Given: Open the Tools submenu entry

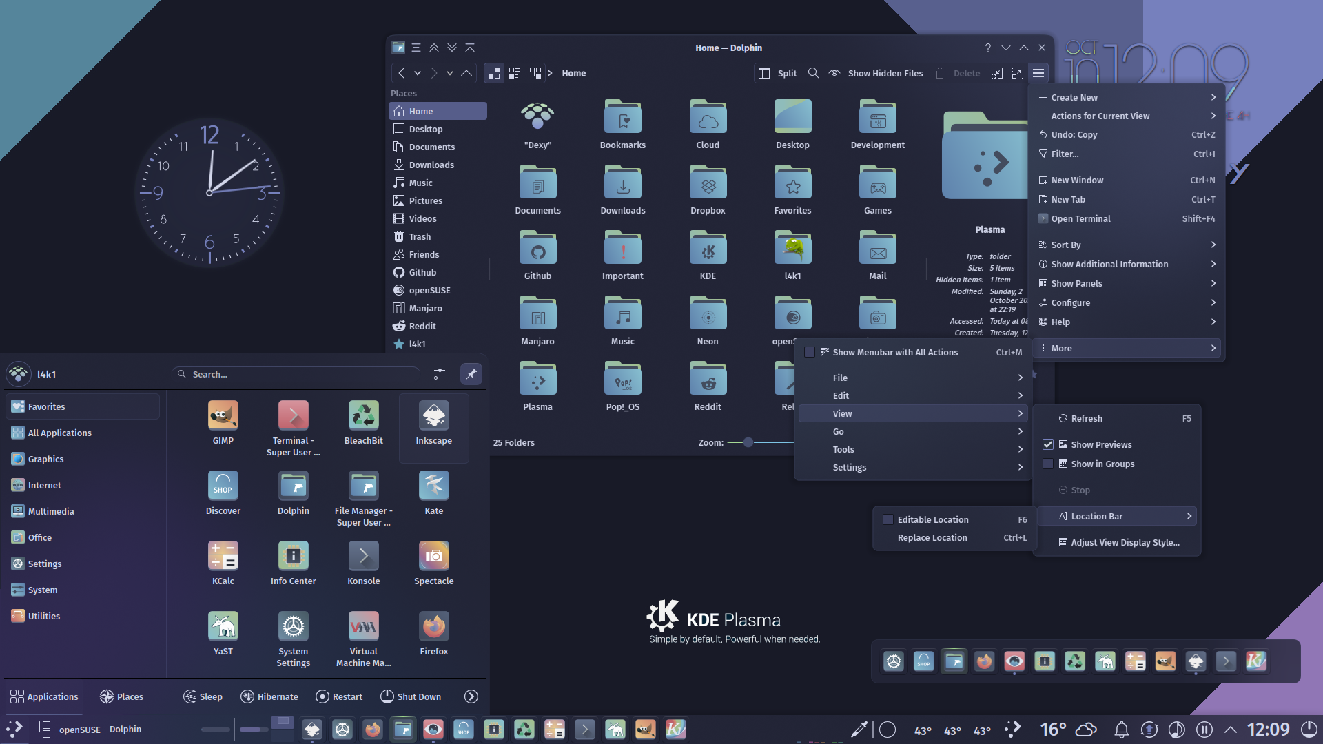Looking at the screenshot, I should coord(913,449).
